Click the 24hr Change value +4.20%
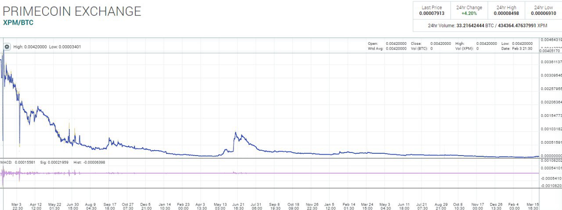This screenshot has height=210, width=562. [x=469, y=14]
